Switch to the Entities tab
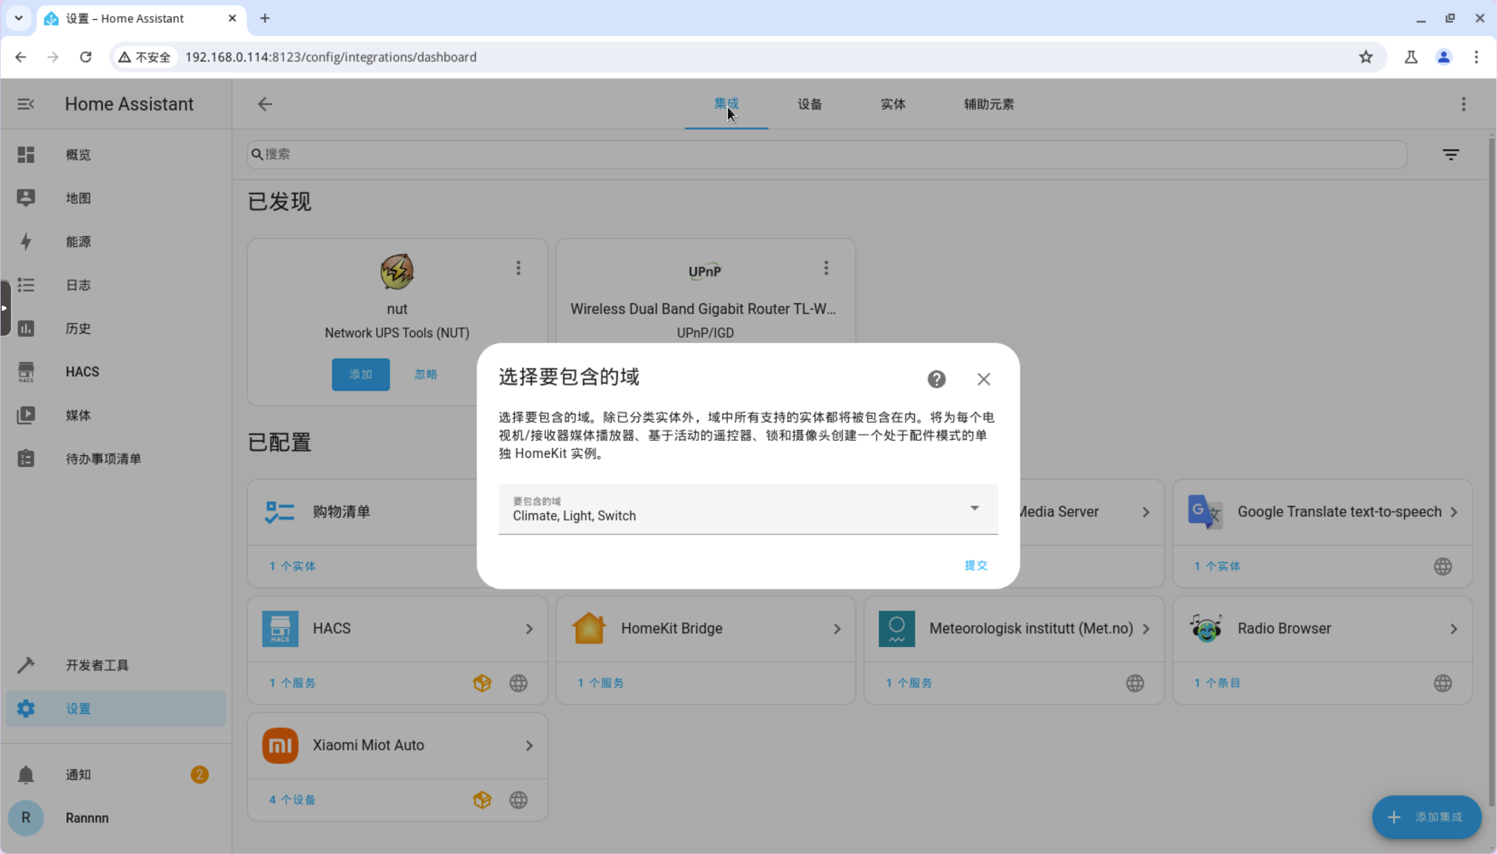 893,104
